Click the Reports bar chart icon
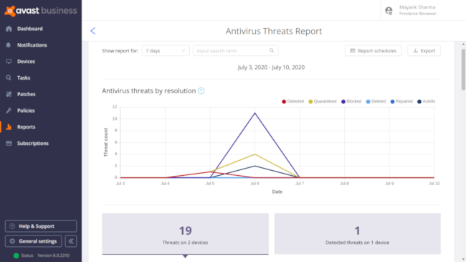Screen dimensions: 466x262 pos(9,127)
